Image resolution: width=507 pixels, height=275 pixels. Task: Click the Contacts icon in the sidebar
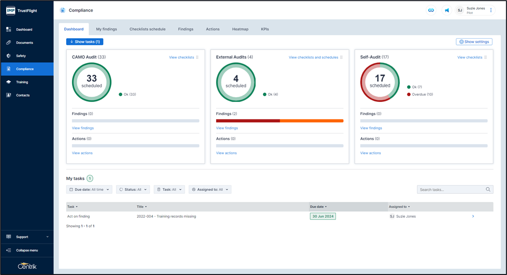click(9, 95)
